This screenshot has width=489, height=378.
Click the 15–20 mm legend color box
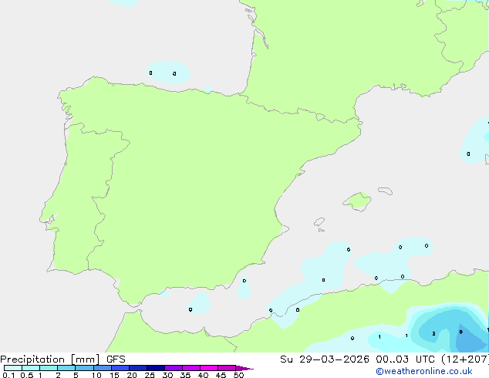[x=120, y=368]
